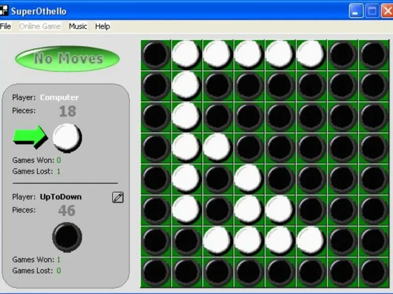Click the white piece in row 7, column 6
The height and width of the screenshot is (294, 393).
pos(311,241)
